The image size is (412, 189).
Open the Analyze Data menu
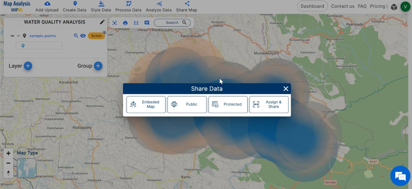click(159, 7)
